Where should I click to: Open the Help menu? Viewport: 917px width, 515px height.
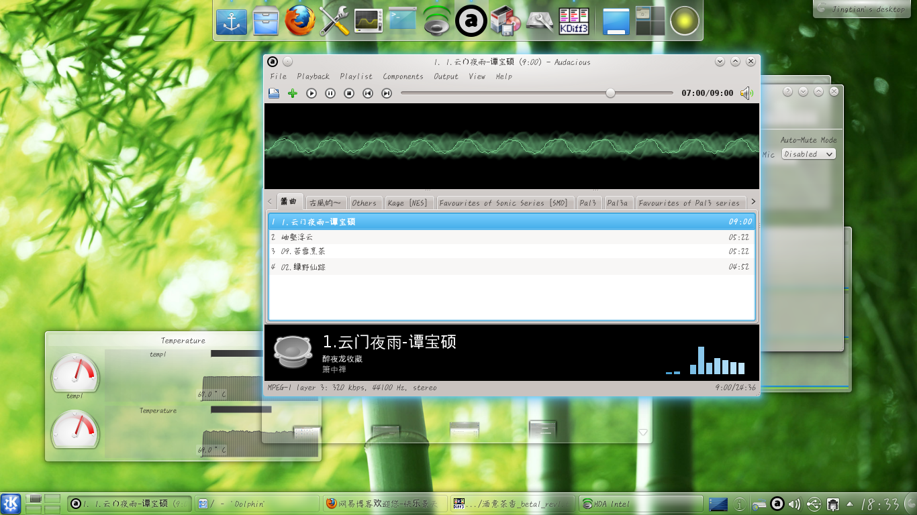pyautogui.click(x=504, y=76)
